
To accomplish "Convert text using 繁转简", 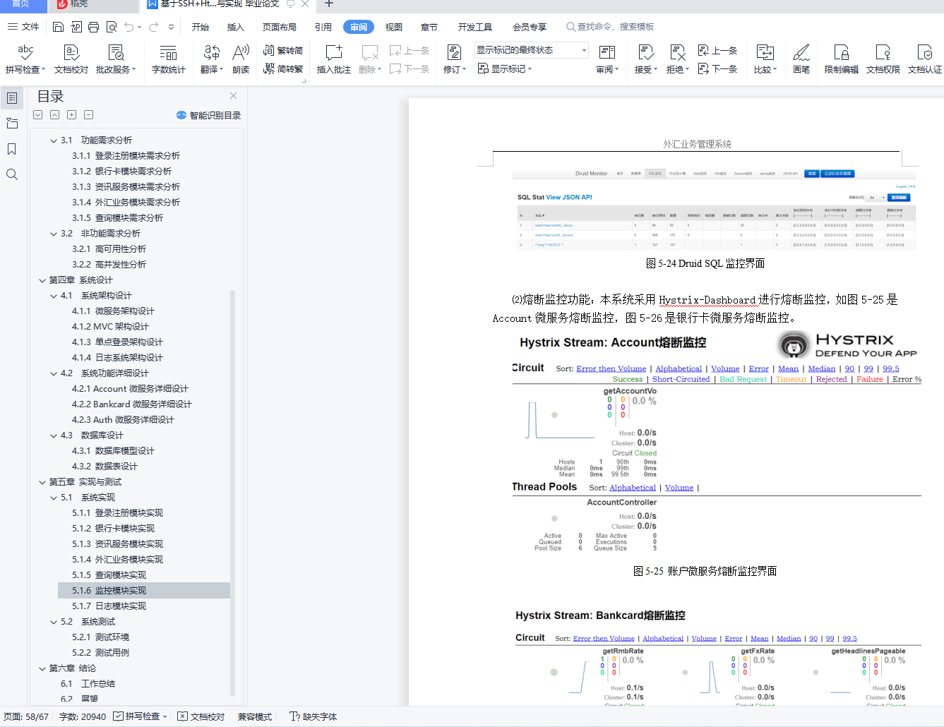I will point(283,51).
